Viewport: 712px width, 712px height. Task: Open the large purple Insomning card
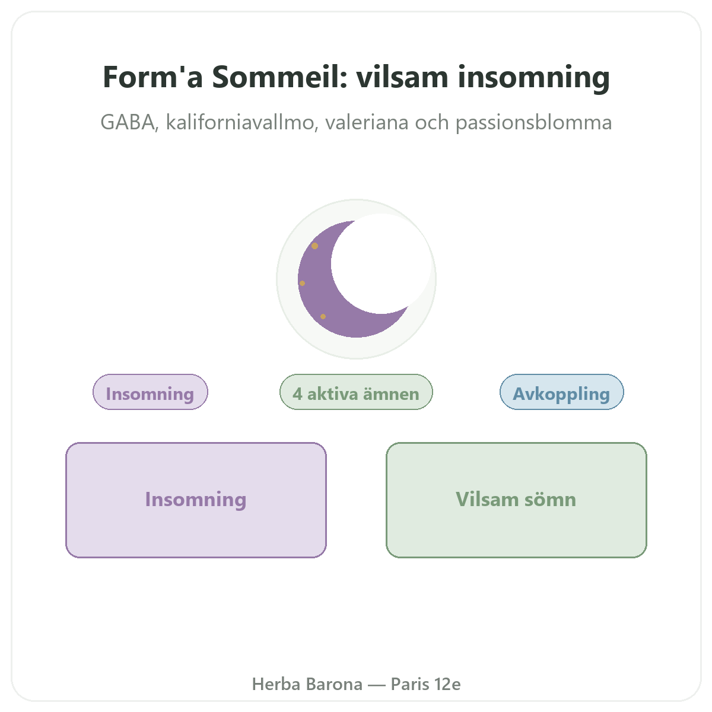pos(196,500)
